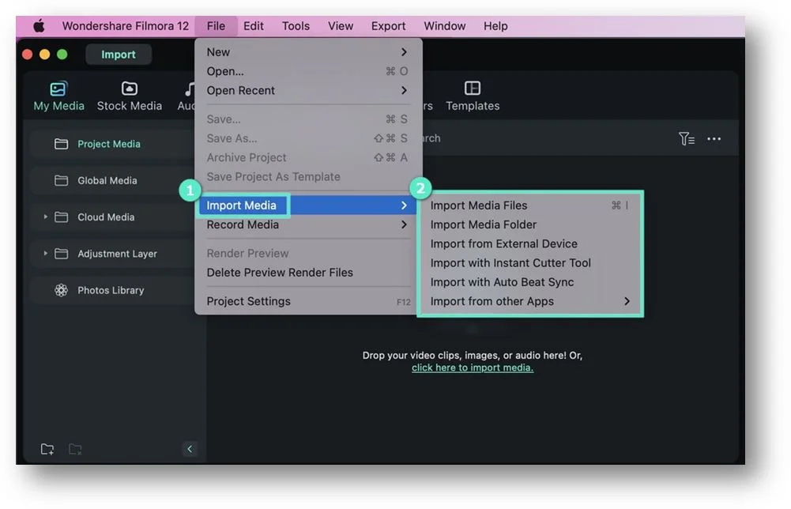Click the delete folder icon
791x509 pixels.
click(75, 449)
